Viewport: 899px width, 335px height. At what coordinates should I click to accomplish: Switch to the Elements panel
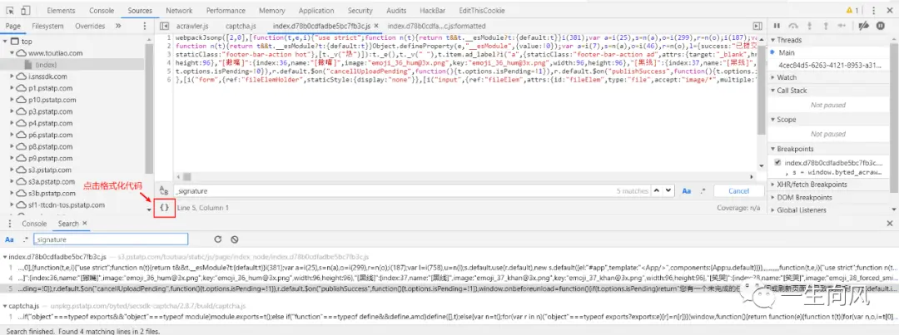click(61, 10)
